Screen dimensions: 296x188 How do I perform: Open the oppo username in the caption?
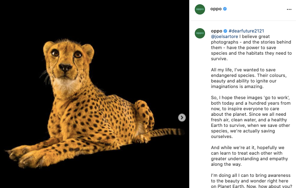point(216,31)
